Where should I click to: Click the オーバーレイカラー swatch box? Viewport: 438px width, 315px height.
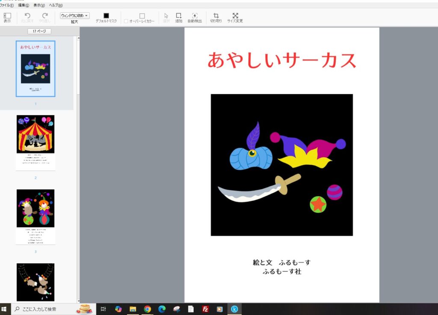(142, 16)
